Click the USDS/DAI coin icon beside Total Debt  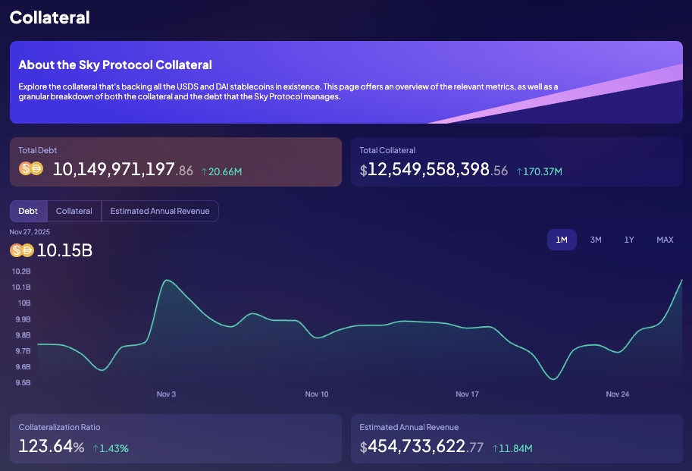31,168
